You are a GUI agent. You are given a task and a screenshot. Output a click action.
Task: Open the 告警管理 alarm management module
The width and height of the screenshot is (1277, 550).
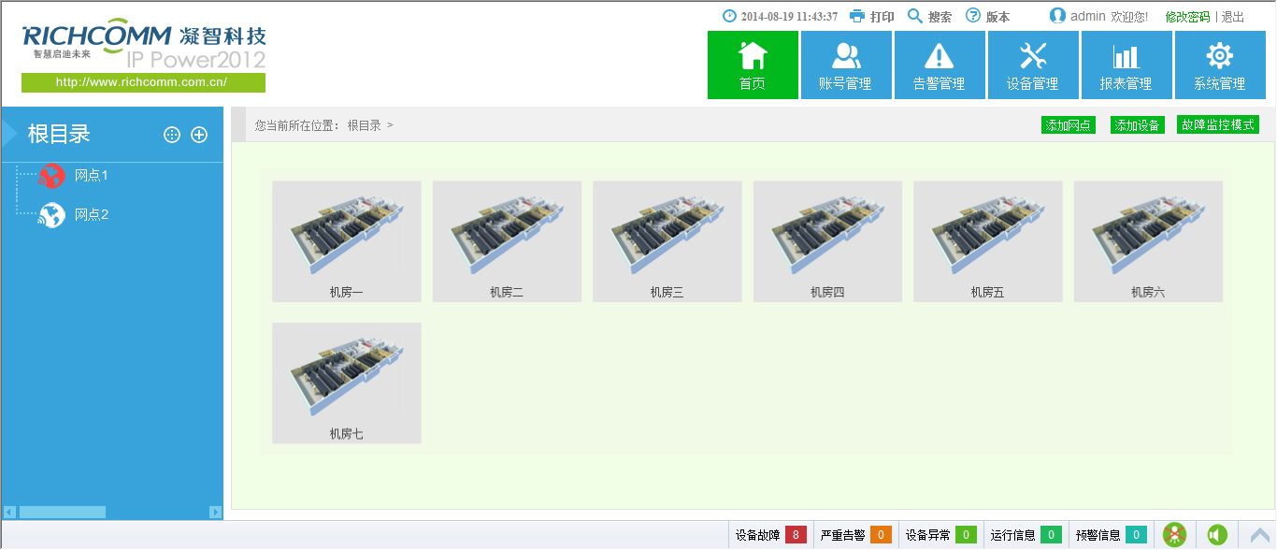pyautogui.click(x=940, y=65)
